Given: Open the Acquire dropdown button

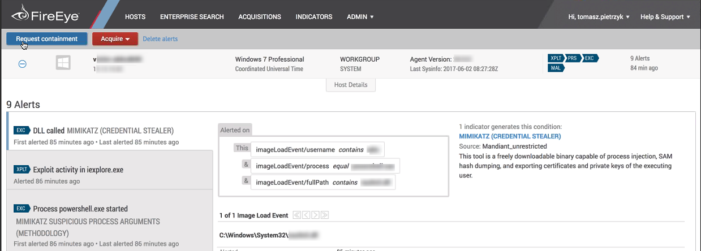Looking at the screenshot, I should pos(115,39).
